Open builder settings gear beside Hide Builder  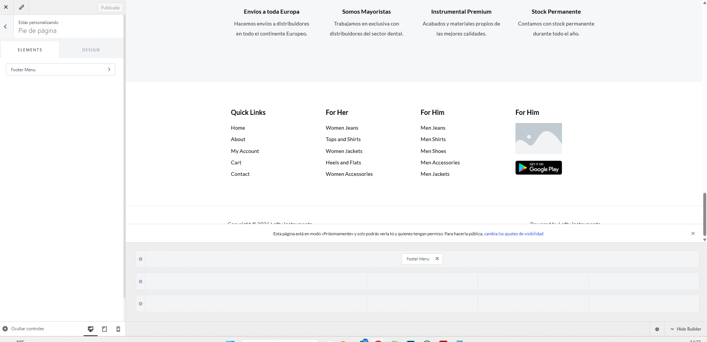(657, 329)
